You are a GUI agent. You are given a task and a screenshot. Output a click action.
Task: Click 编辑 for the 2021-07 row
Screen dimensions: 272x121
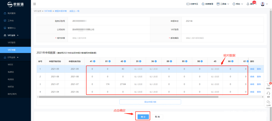(x=252, y=84)
